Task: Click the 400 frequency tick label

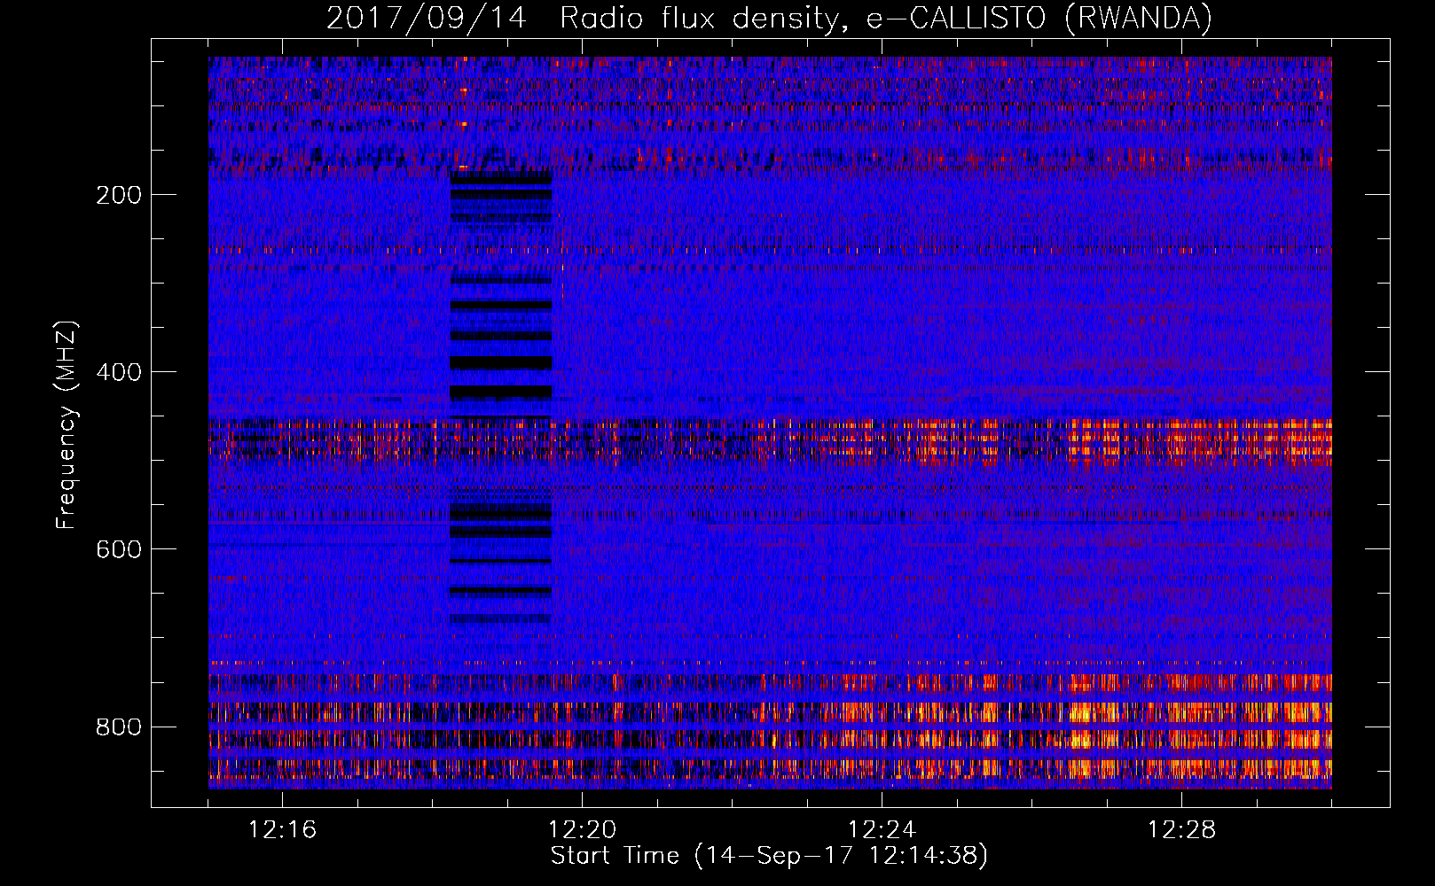Action: 119,373
